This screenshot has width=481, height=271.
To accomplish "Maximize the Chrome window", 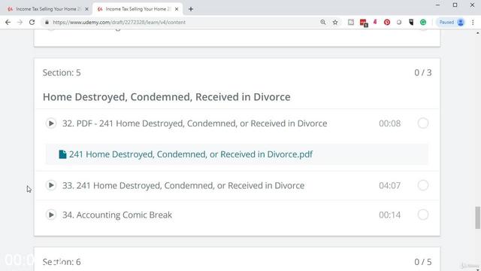I will pyautogui.click(x=455, y=5).
